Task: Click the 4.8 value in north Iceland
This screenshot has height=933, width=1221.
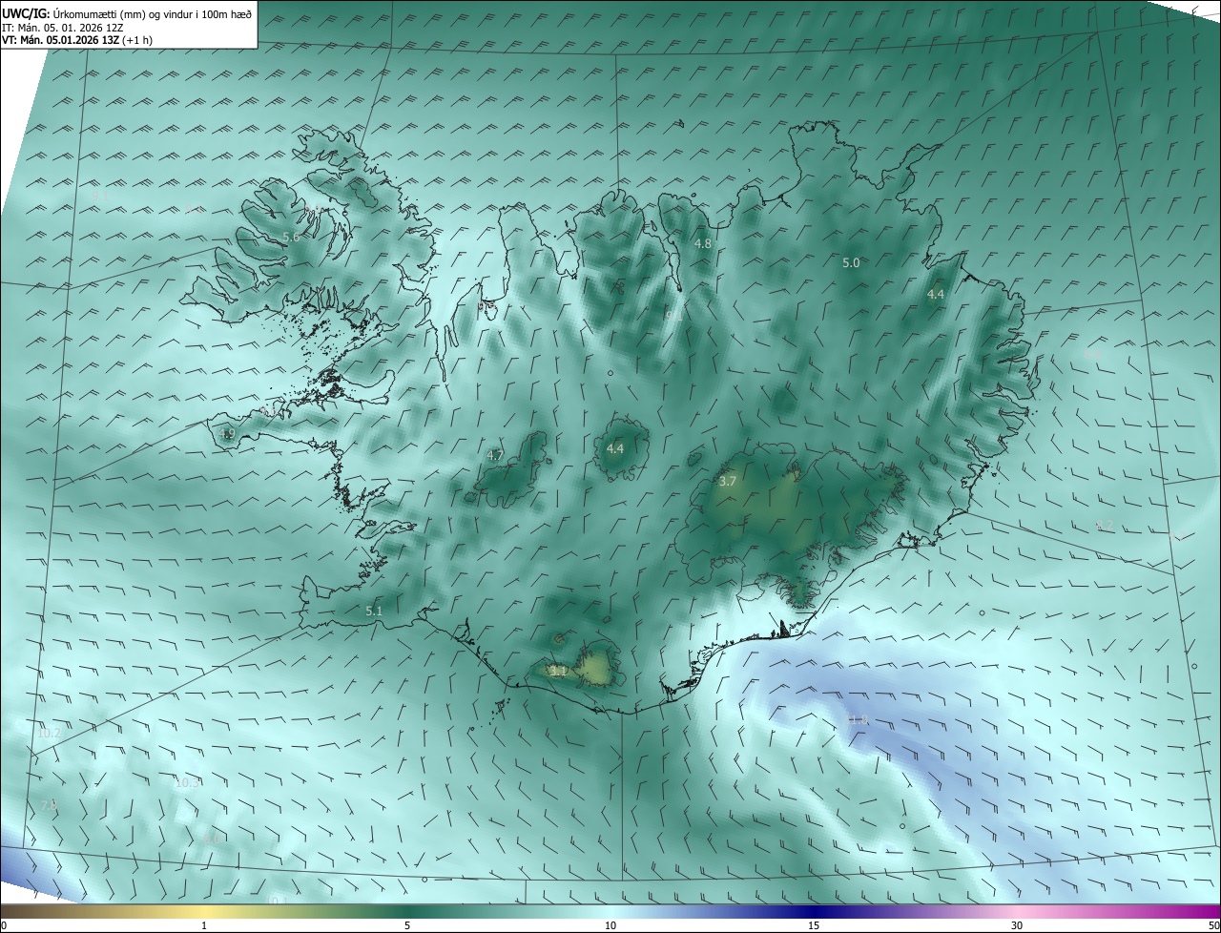Action: coord(703,244)
